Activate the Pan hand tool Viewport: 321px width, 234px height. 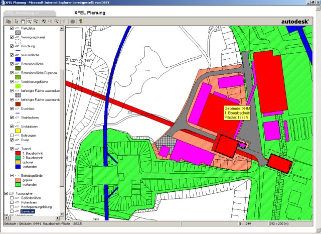click(23, 21)
